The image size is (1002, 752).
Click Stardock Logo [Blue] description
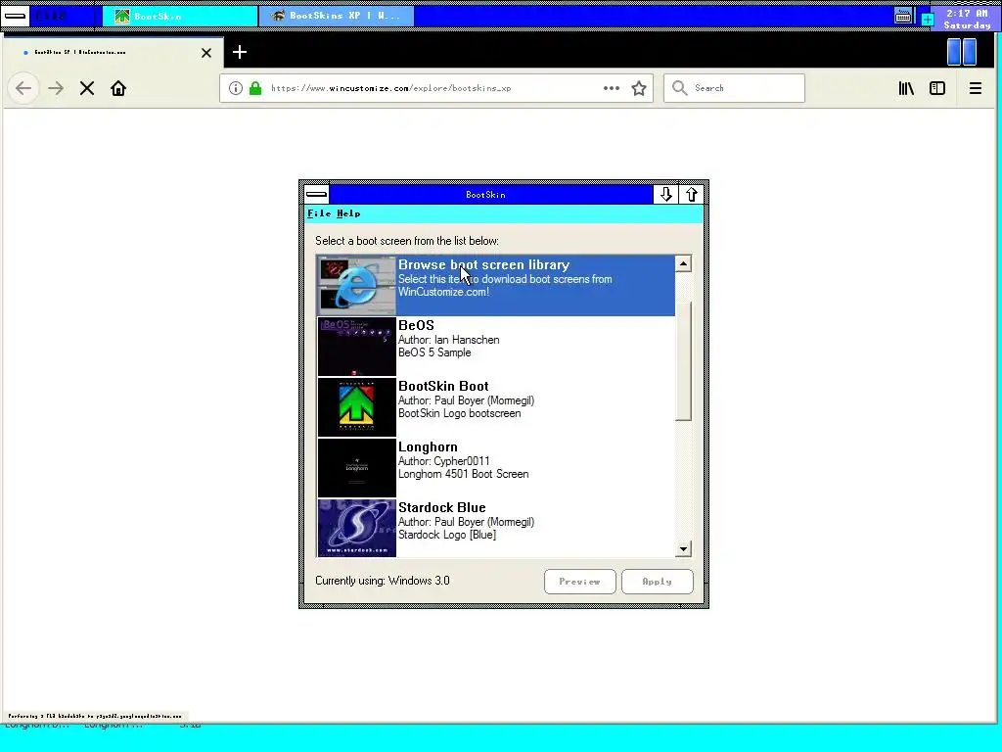[x=446, y=535]
